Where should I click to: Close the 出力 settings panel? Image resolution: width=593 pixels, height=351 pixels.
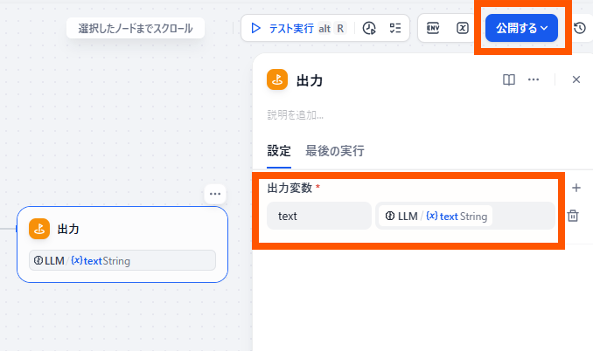(x=576, y=79)
